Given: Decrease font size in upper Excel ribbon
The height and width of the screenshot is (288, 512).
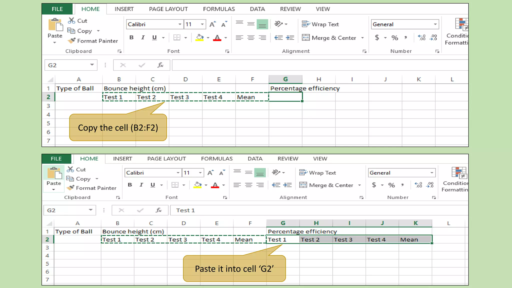Looking at the screenshot, I should click(224, 24).
